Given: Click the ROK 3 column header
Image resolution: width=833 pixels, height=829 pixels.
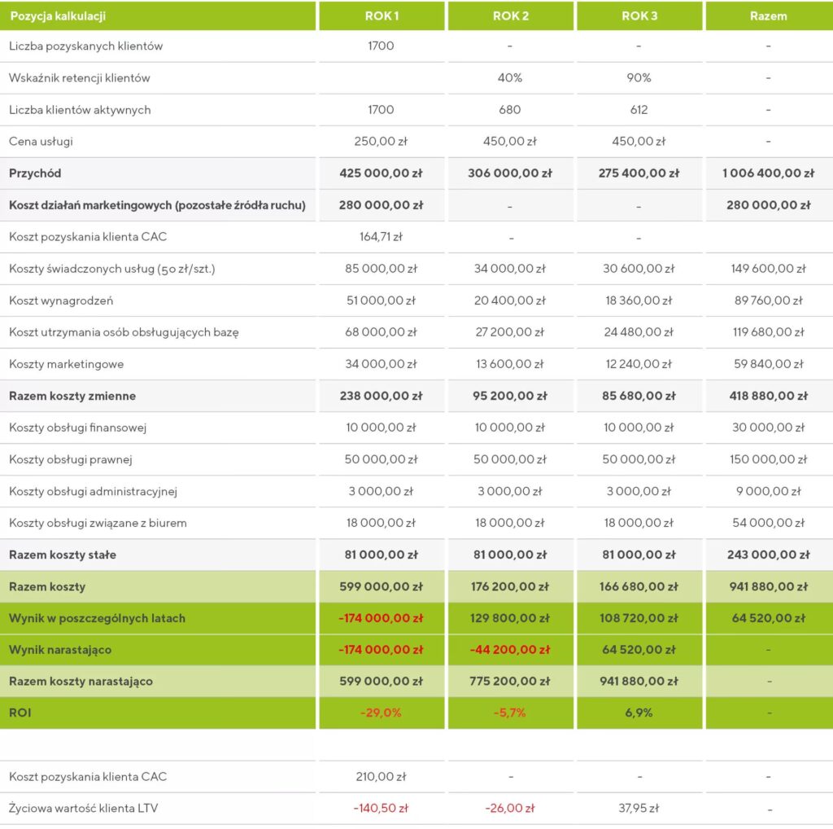Looking at the screenshot, I should point(639,15).
